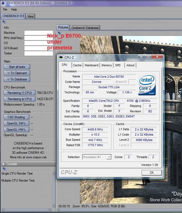The width and height of the screenshot is (182, 213).
Task: Run the OpenGL SW-L test
Action: pyautogui.click(x=17, y=123)
